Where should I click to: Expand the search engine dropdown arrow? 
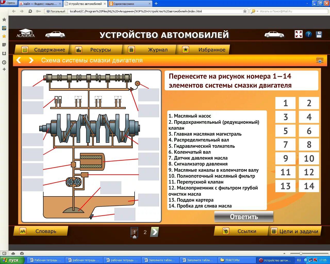257,11
